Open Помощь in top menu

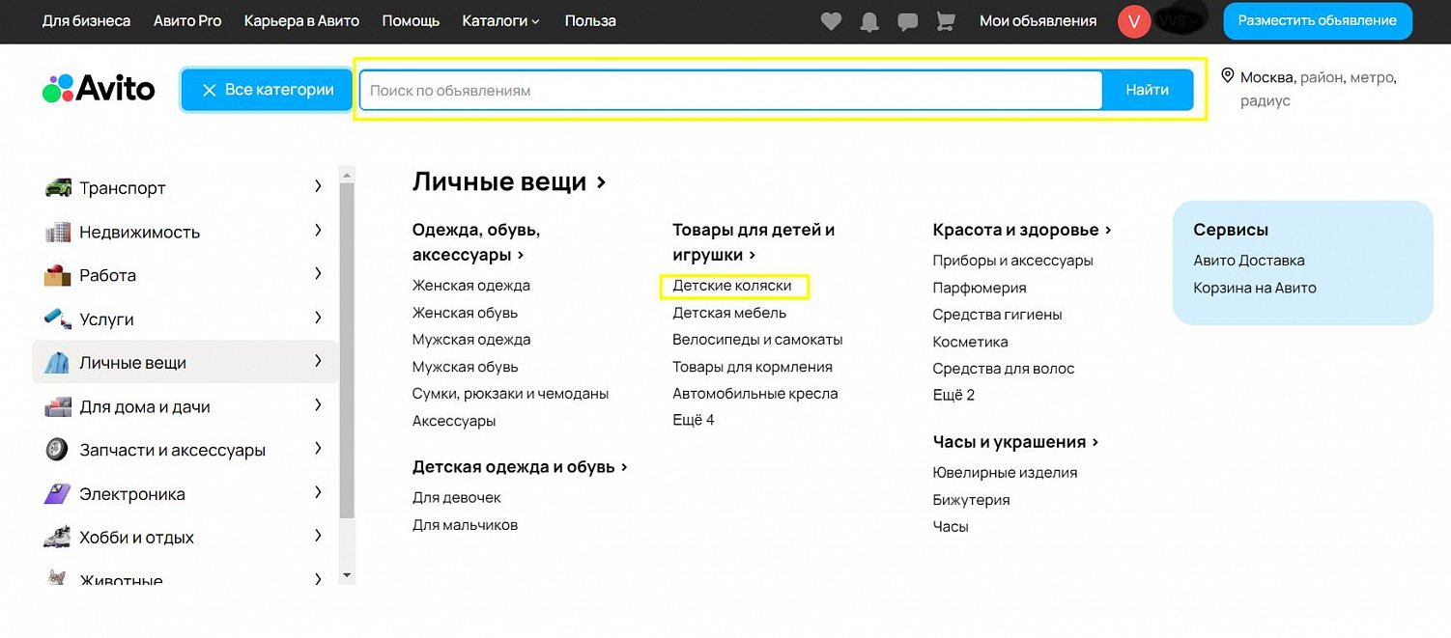click(411, 20)
